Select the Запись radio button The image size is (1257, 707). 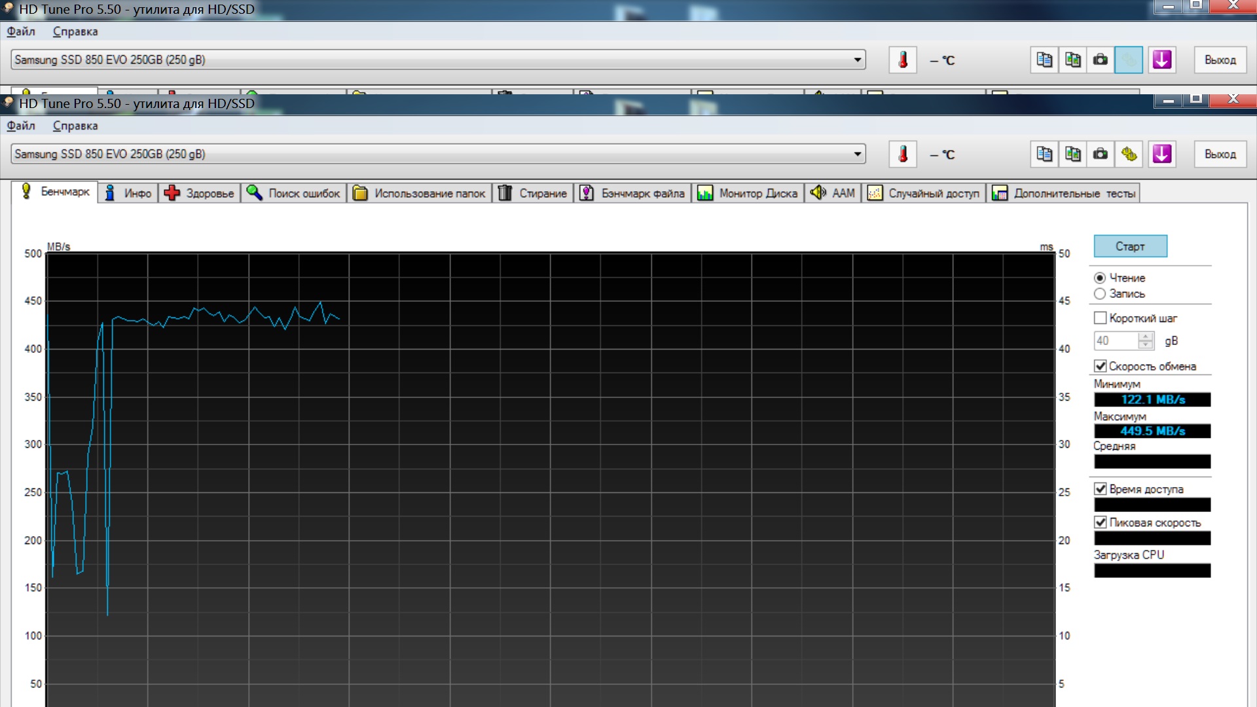1100,294
